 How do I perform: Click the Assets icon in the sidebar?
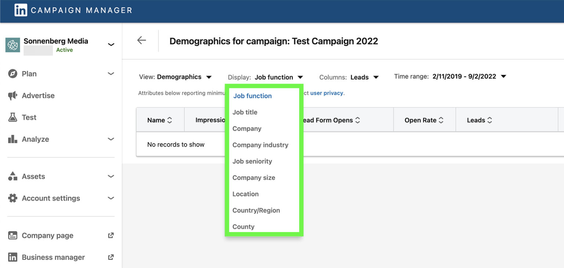[12, 176]
